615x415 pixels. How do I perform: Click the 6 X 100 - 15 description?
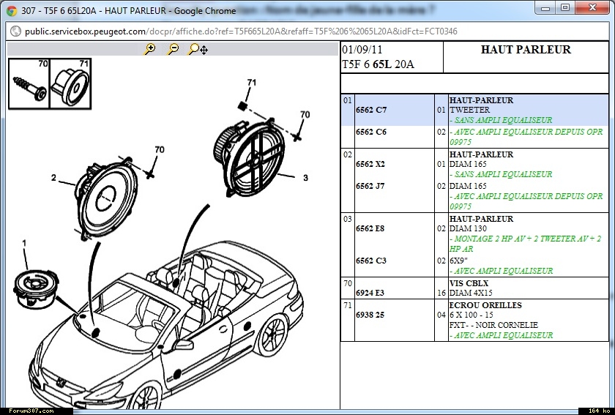click(x=471, y=315)
